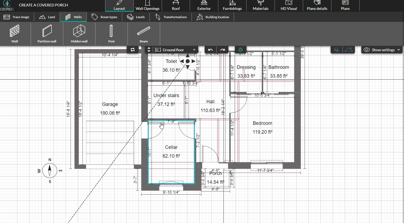
Task: Select the Beam tool
Action: 144,33
